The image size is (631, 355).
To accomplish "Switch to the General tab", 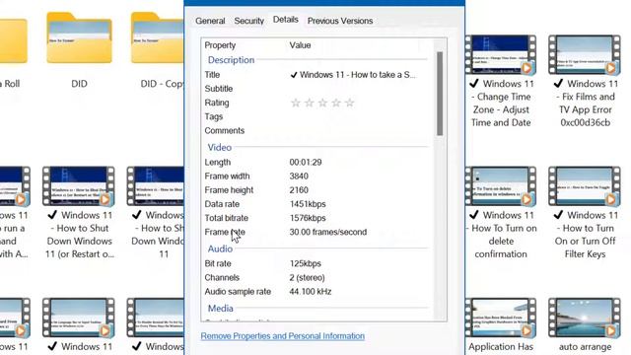I will click(210, 21).
